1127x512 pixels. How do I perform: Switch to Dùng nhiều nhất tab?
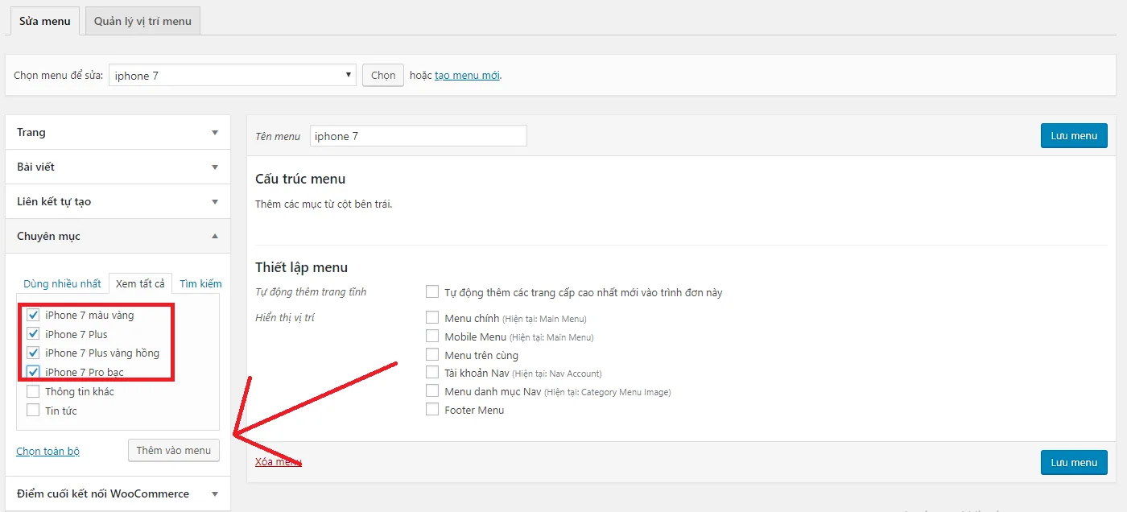[x=62, y=283]
